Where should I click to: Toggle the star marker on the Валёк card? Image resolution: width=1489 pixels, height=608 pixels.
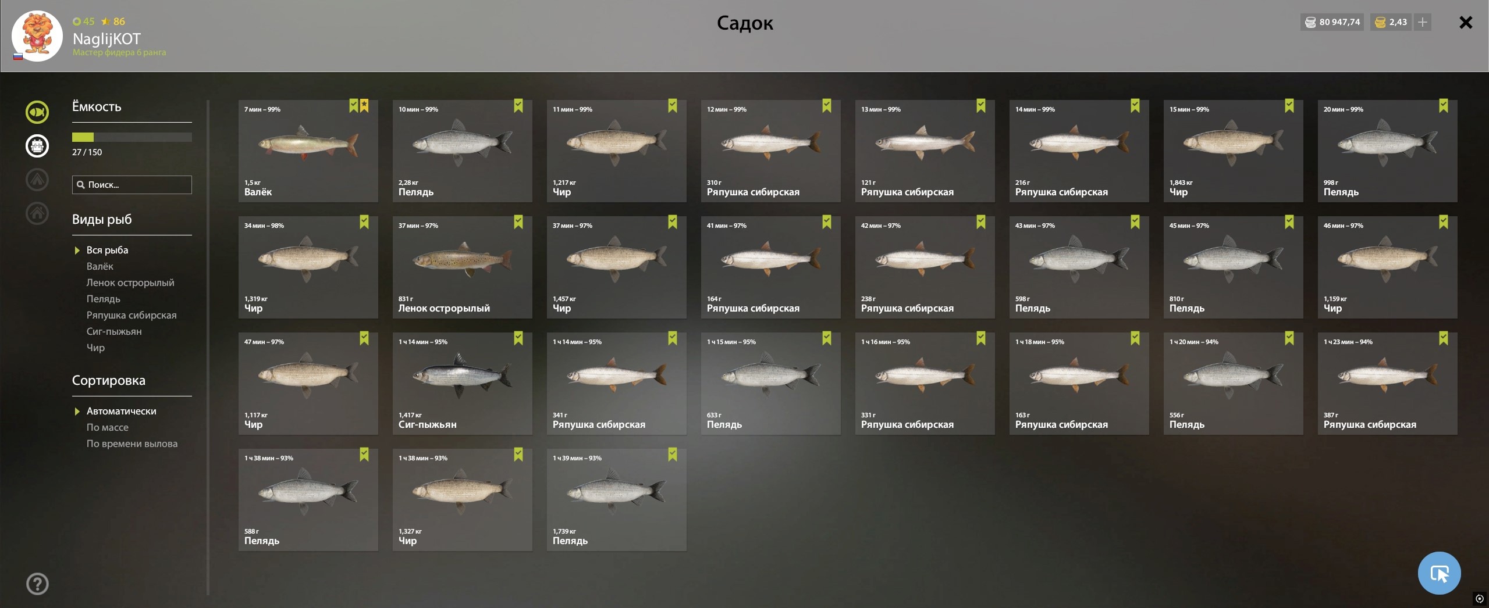364,105
